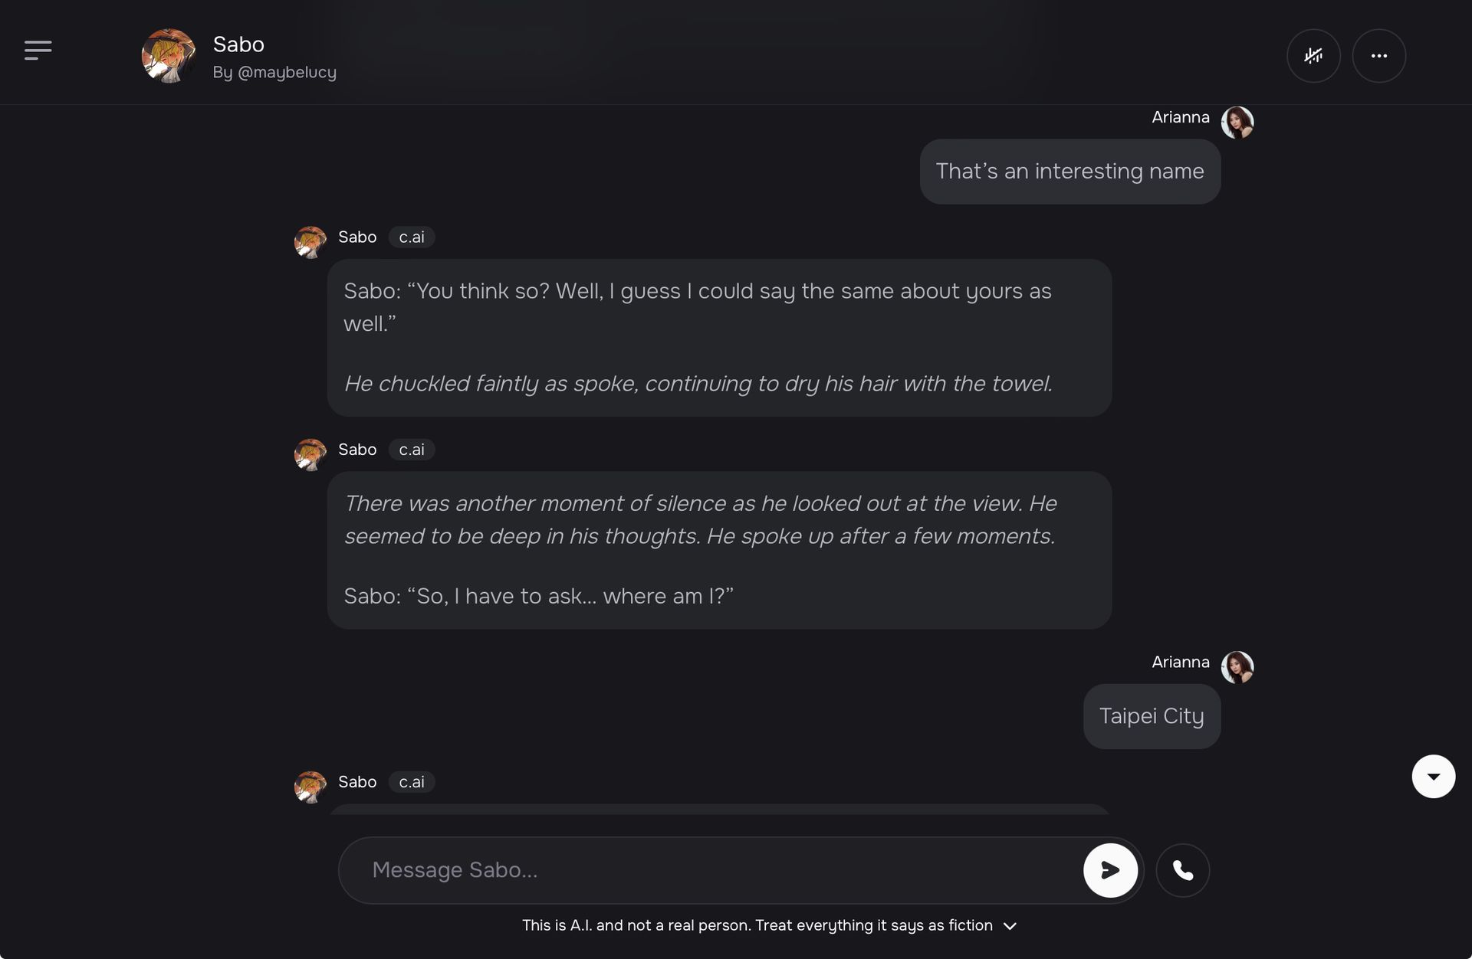The height and width of the screenshot is (959, 1472).
Task: Click the c.ai badge above "You think so?" message
Action: pyautogui.click(x=412, y=237)
